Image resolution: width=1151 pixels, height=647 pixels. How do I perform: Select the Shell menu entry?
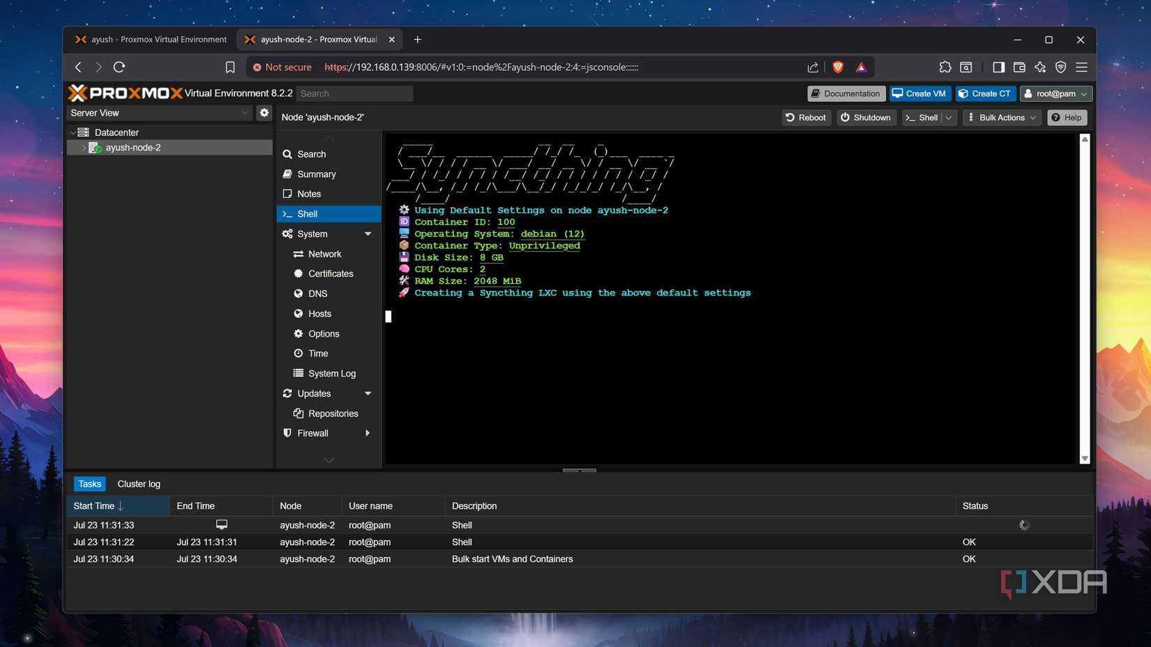(329, 214)
